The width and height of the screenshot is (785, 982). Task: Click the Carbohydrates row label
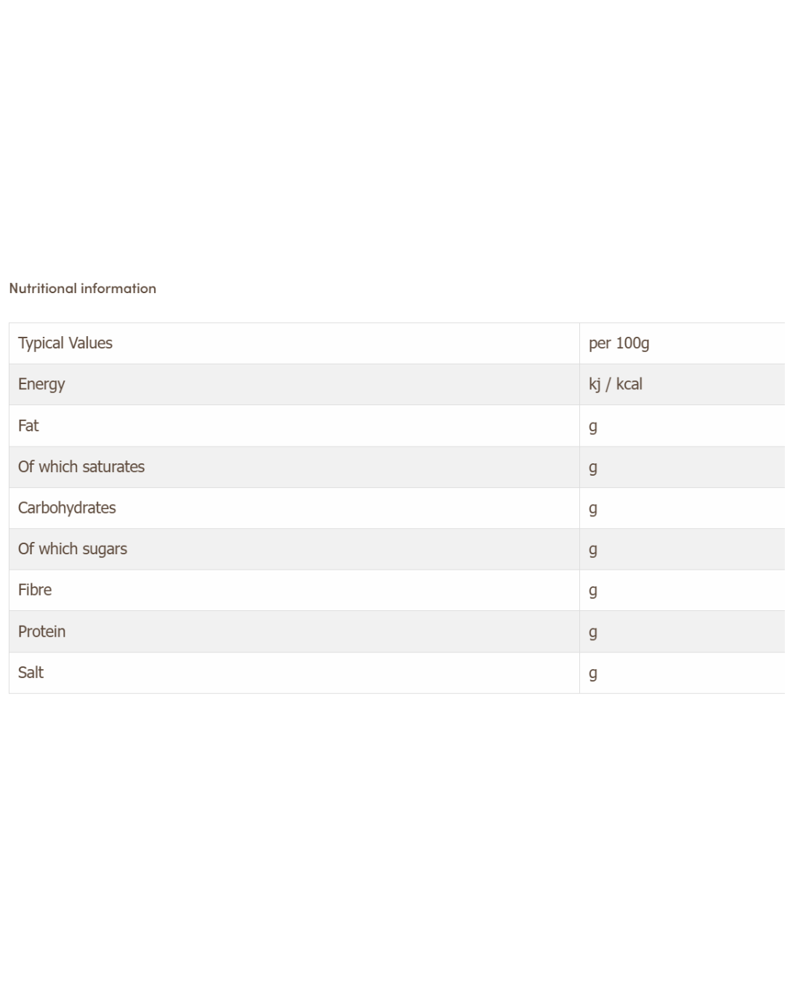click(67, 508)
